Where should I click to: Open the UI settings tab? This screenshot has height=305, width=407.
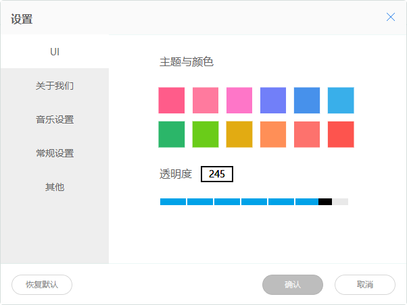point(55,51)
